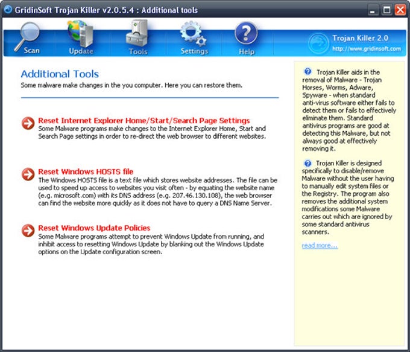
Task: Select the Tools toolbox icon
Action: tap(136, 34)
